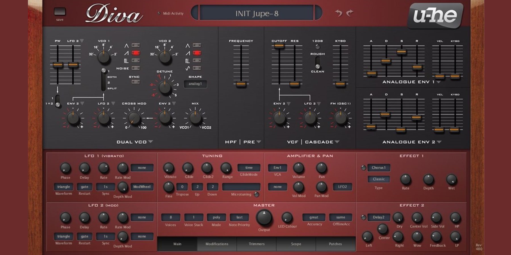Switch to the Patches tab
The height and width of the screenshot is (255, 511).
click(336, 244)
